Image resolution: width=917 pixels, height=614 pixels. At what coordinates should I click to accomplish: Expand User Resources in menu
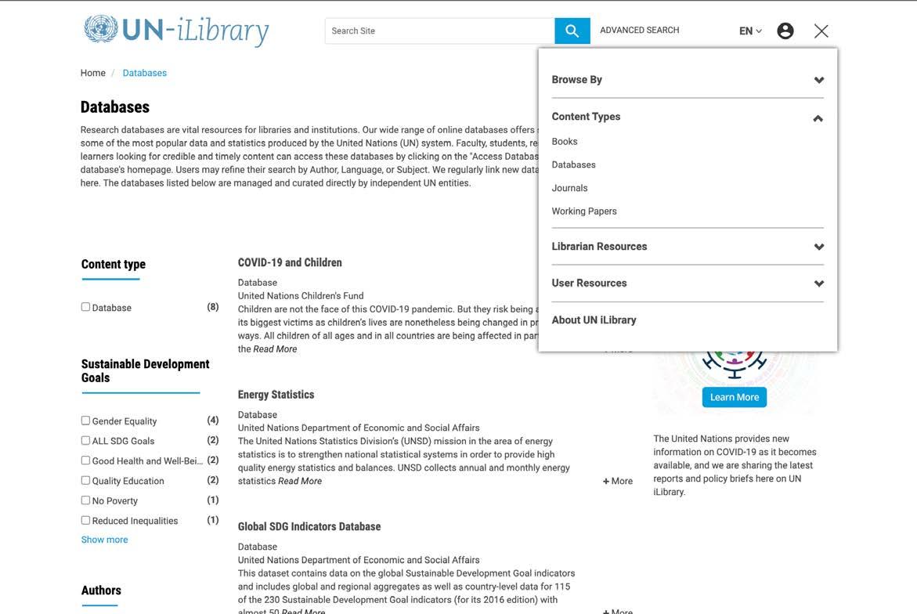(688, 283)
